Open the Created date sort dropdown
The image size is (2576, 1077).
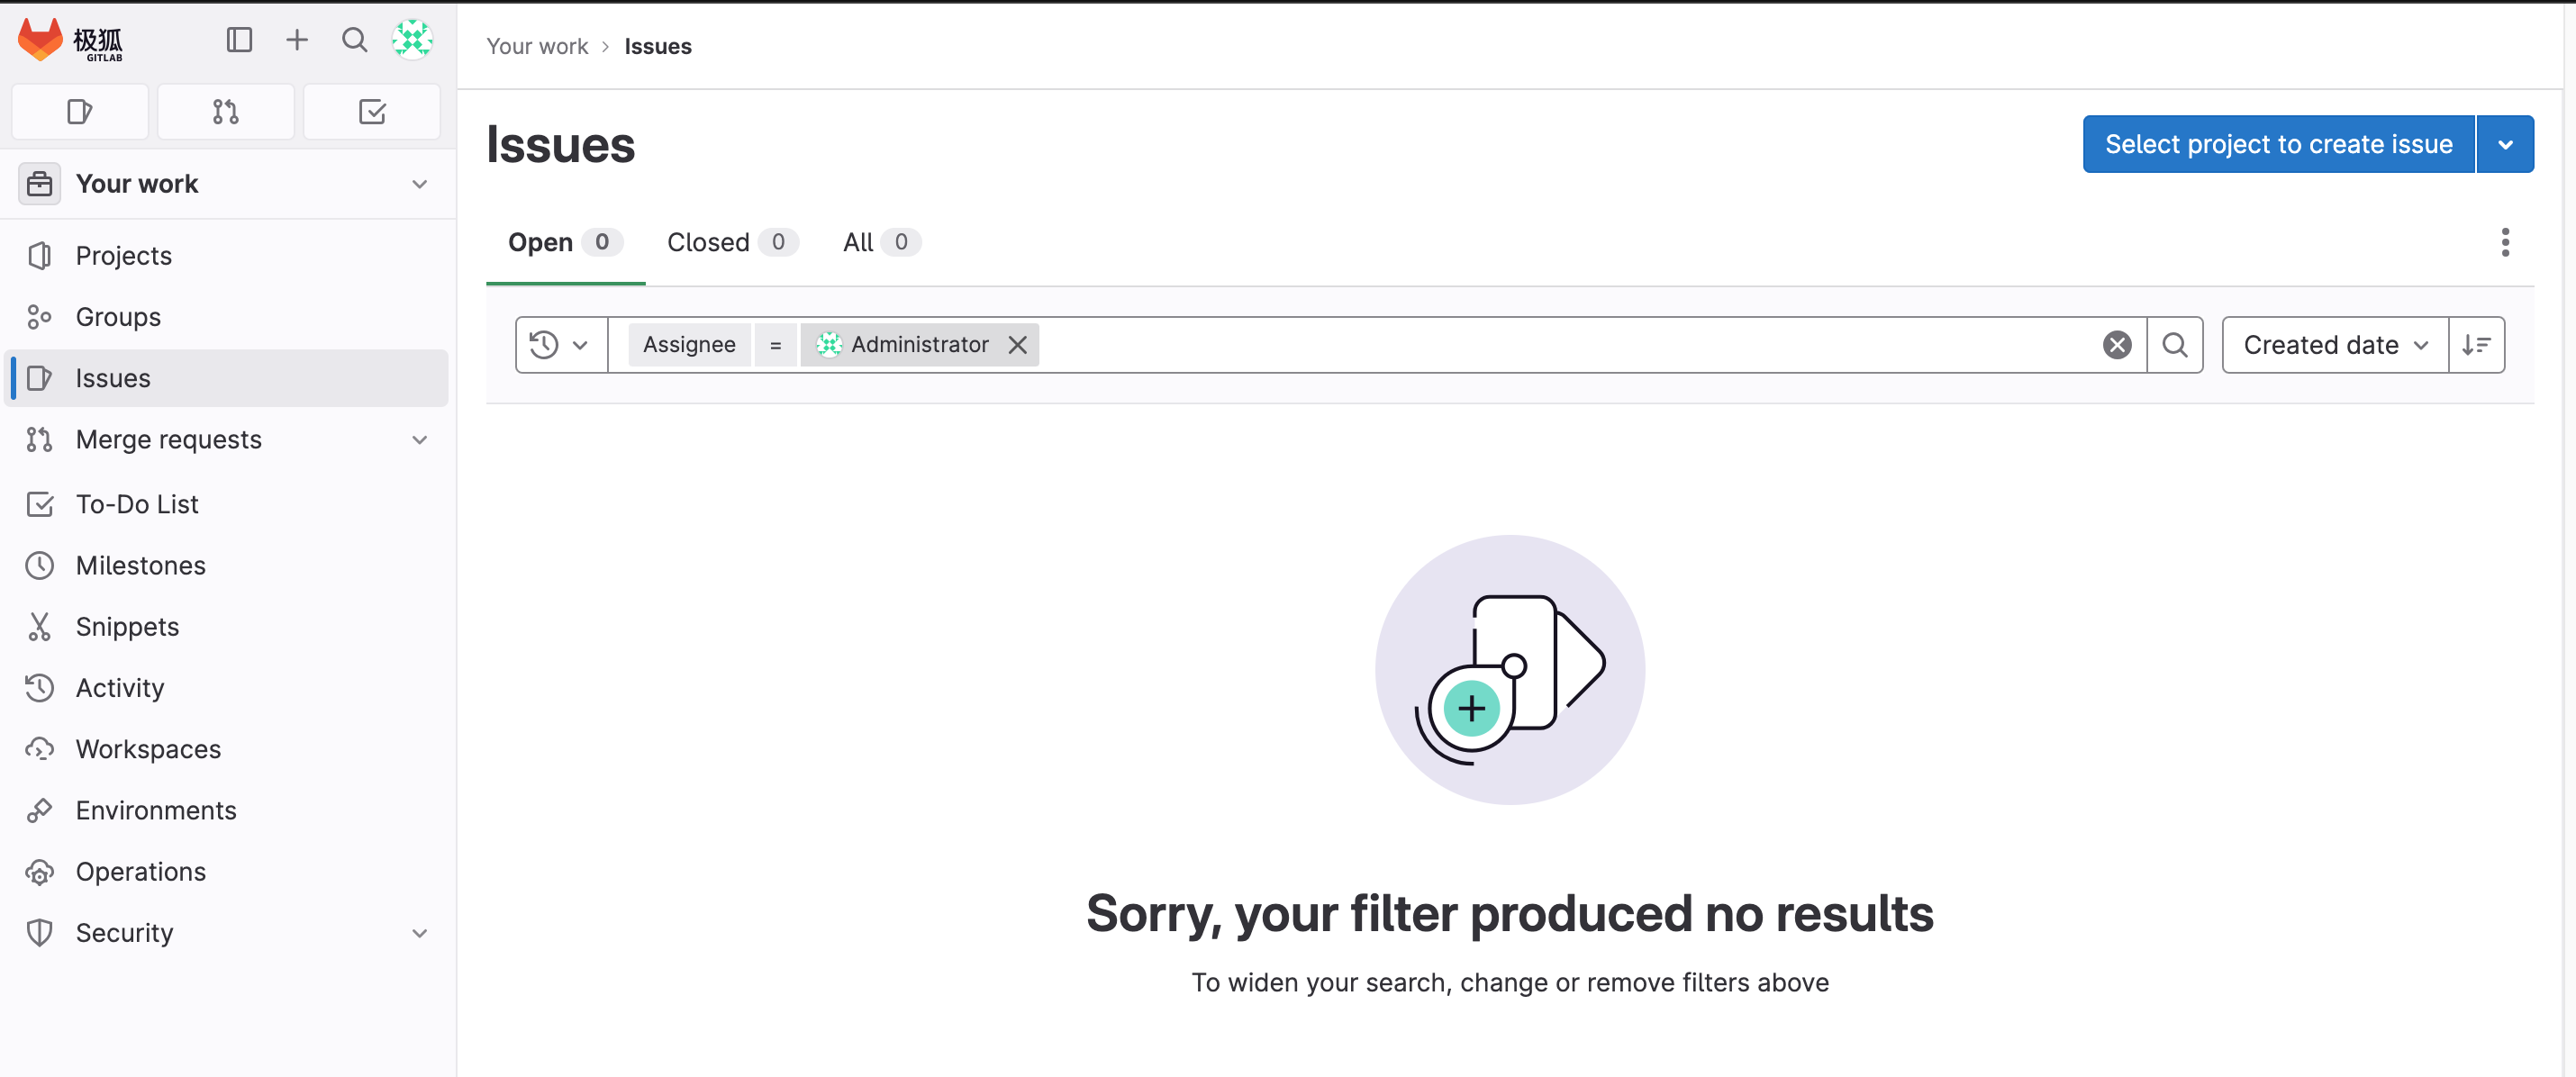click(x=2334, y=345)
